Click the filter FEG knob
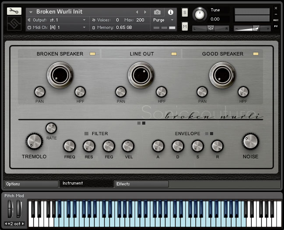284x230 pixels. pyautogui.click(x=109, y=146)
